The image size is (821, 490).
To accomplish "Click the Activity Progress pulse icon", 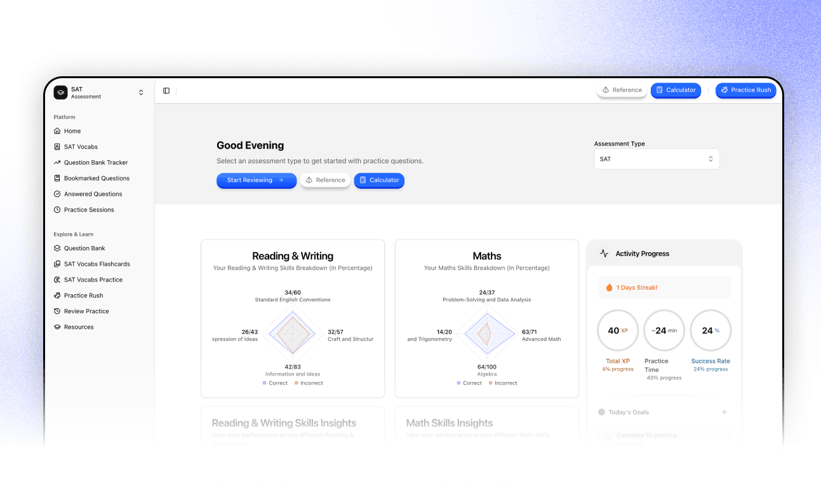I will [x=604, y=253].
